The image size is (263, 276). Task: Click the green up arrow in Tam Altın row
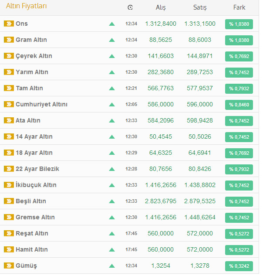112,89
